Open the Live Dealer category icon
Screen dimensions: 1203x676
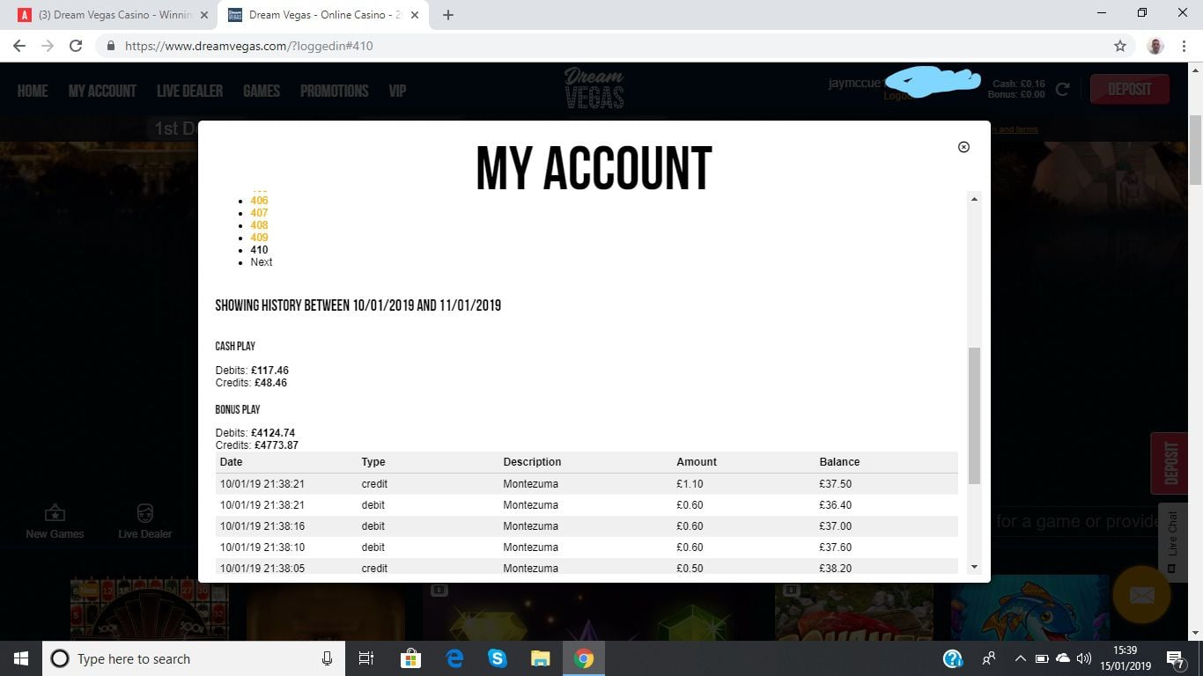click(x=145, y=521)
